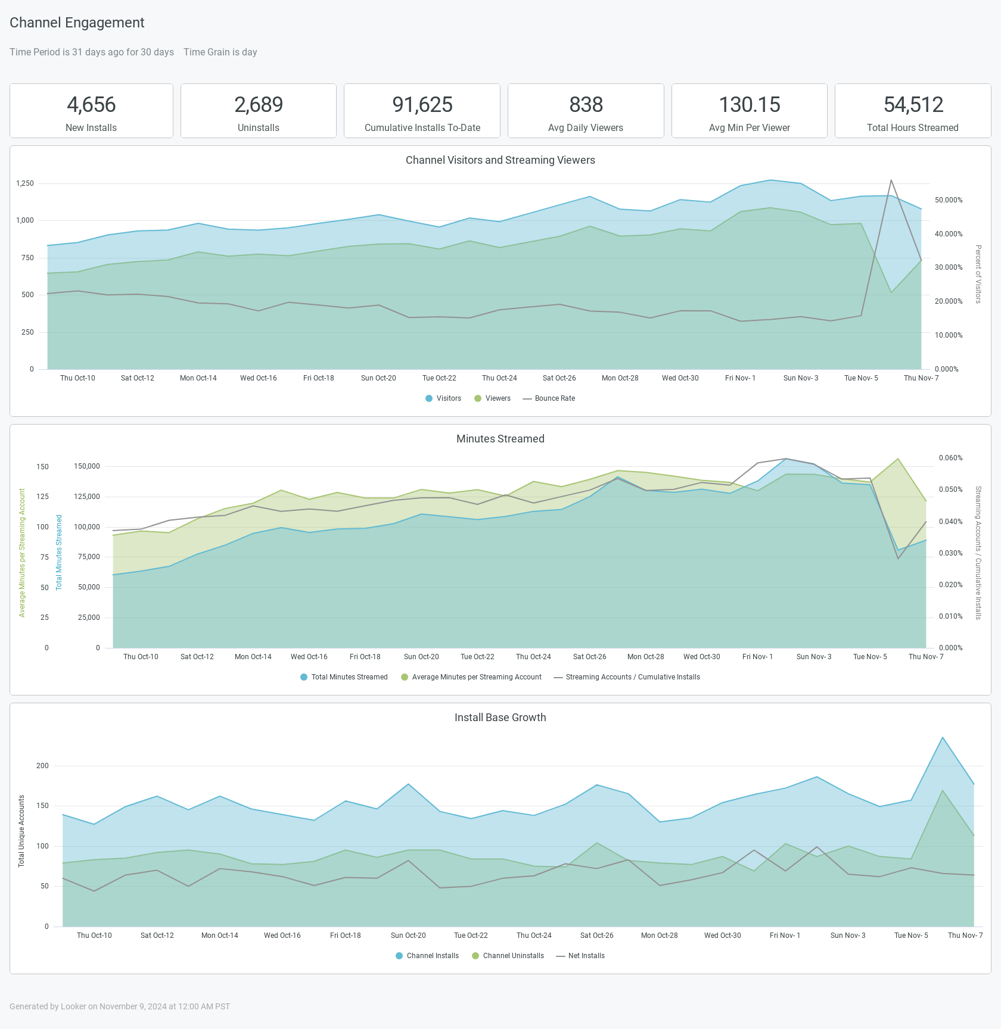This screenshot has width=1001, height=1029.
Task: Toggle the Visitors legend item
Action: tap(443, 398)
